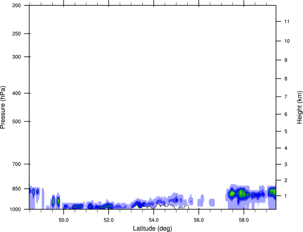Click the 11 km height label
The width and height of the screenshot is (303, 232).
pyautogui.click(x=287, y=21)
